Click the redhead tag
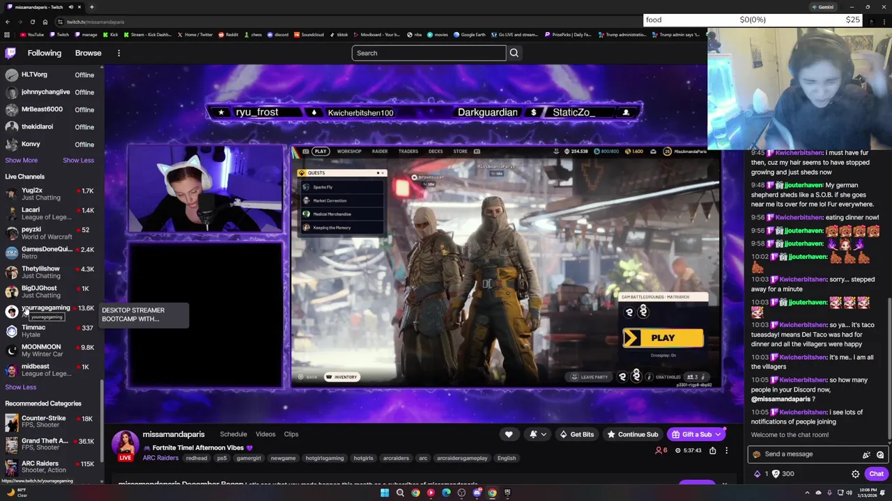The image size is (892, 501). click(197, 459)
